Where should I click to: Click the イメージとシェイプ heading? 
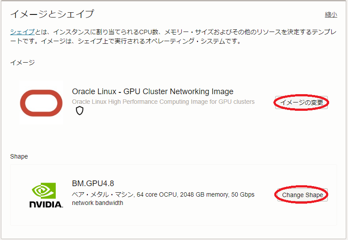52,14
